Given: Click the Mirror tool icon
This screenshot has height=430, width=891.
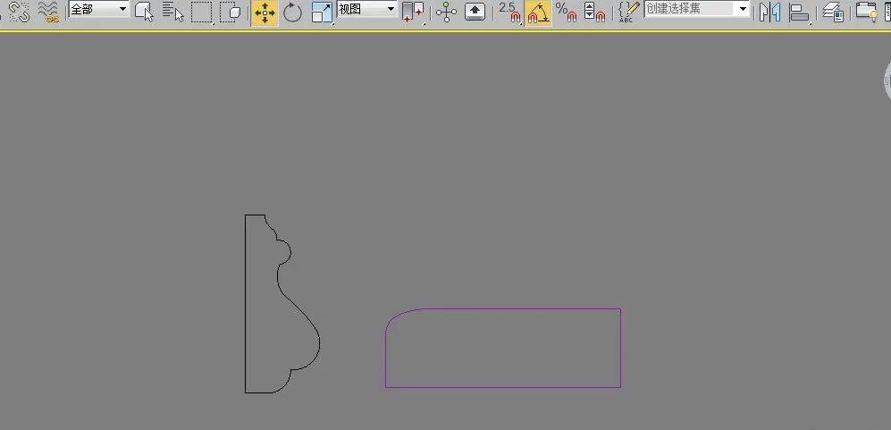Looking at the screenshot, I should click(770, 12).
